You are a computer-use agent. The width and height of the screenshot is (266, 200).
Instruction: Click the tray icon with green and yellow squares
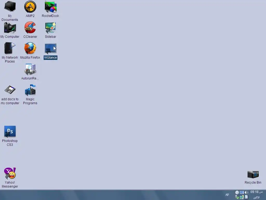pos(242,197)
